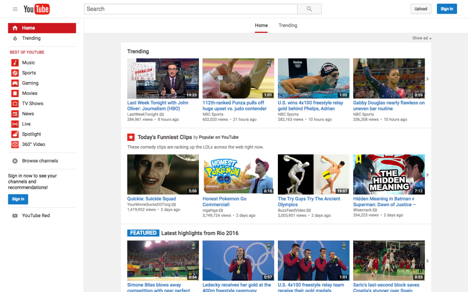Open U.S. wins 4x100 freestyle relay title

[x=310, y=106]
